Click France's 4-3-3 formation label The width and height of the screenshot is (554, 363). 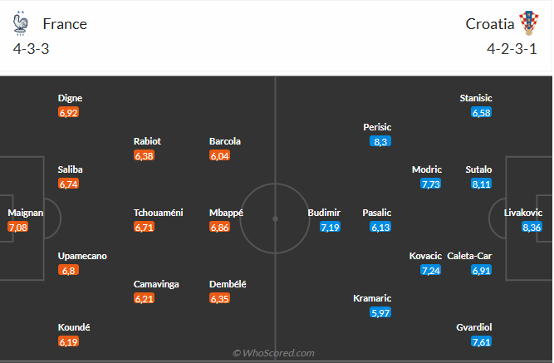click(x=31, y=49)
